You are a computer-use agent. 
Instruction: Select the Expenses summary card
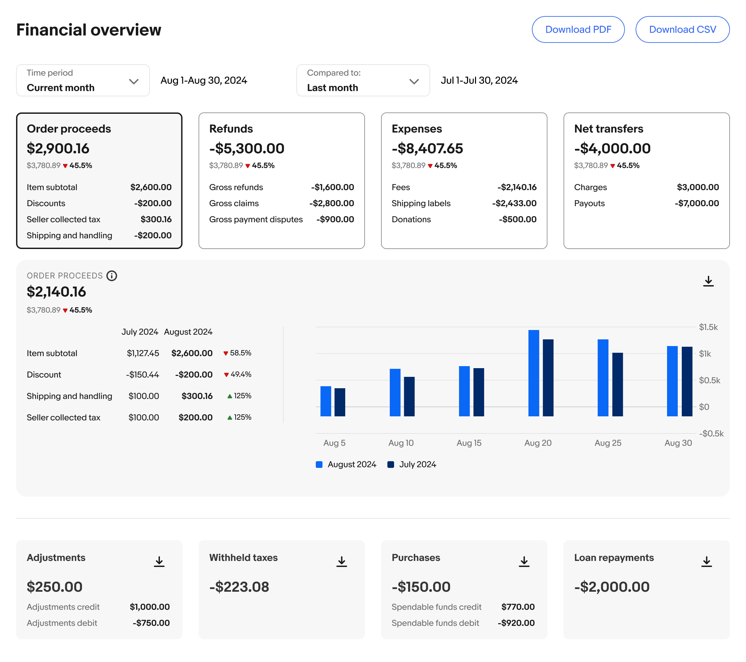pos(464,180)
